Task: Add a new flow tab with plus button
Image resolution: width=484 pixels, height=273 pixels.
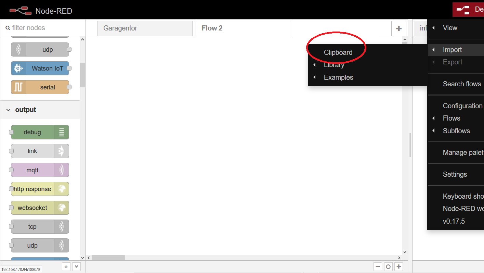Action: 398,28
